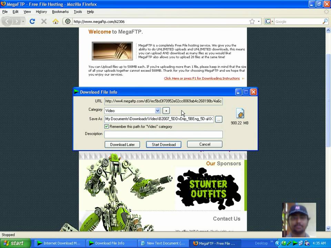Click the Firefox Forward arrow button

[x=17, y=21]
